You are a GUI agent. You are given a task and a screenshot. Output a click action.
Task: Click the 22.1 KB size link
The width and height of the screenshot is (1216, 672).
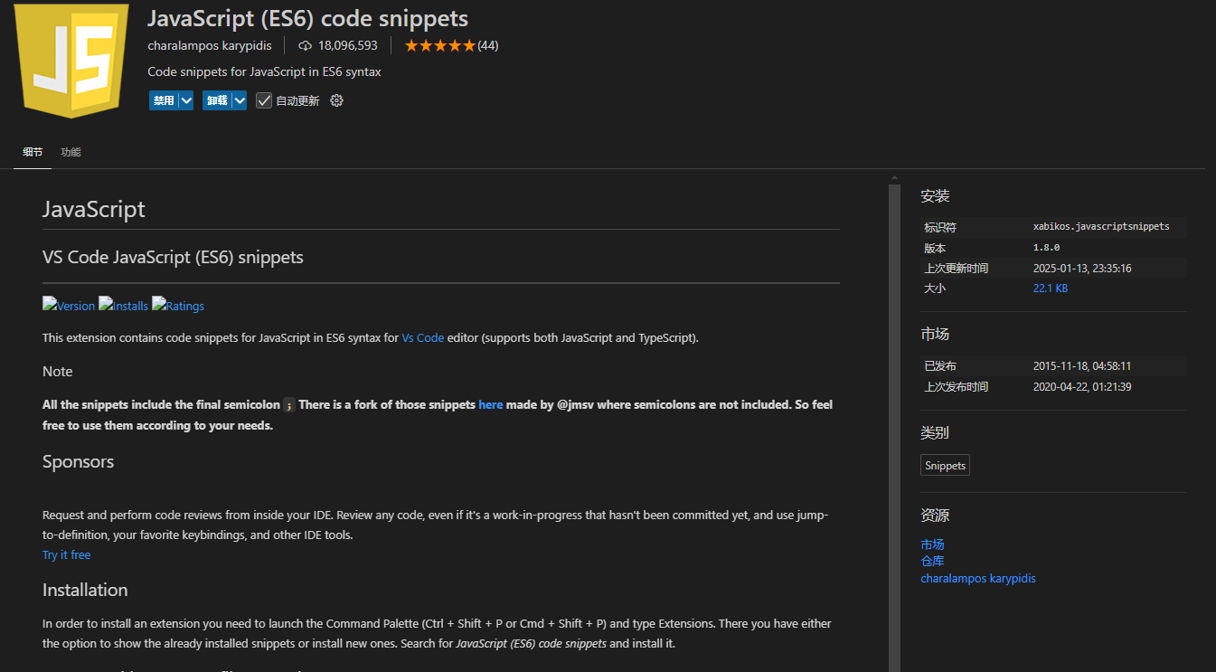(x=1051, y=288)
